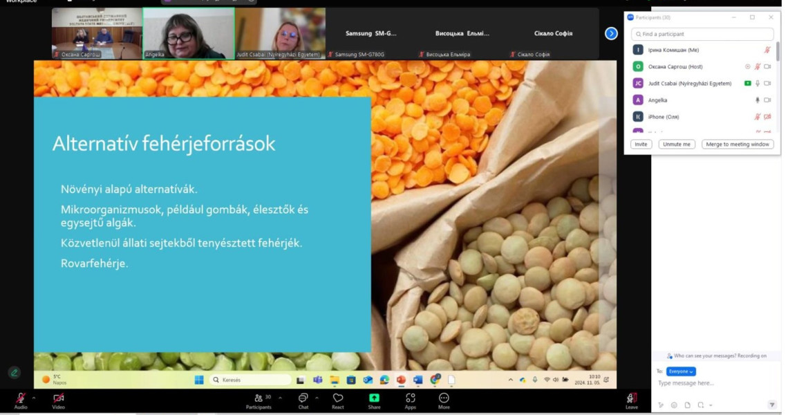
Task: Click the Keresés search box in shared taskbar
Action: point(250,380)
